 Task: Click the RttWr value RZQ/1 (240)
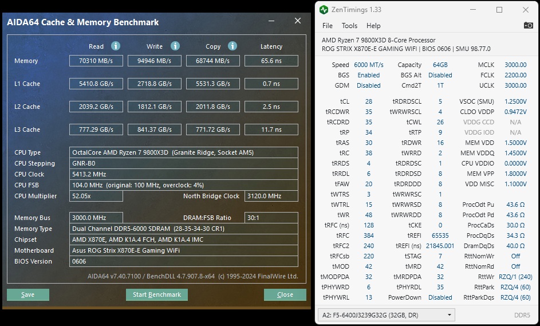[x=515, y=277]
